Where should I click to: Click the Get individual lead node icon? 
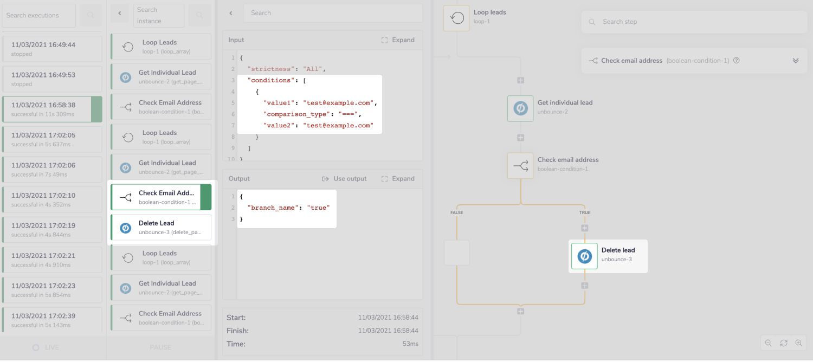point(520,108)
